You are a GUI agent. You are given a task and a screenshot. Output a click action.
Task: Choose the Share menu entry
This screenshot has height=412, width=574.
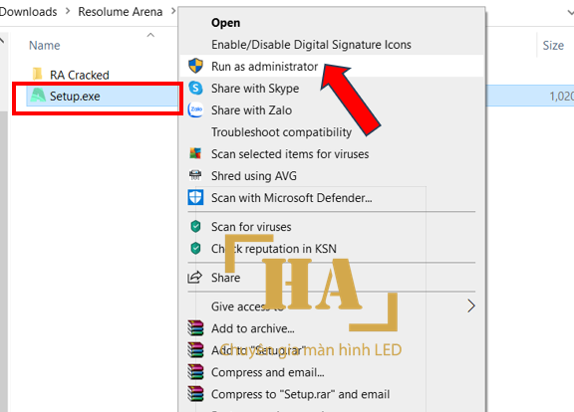pos(225,278)
